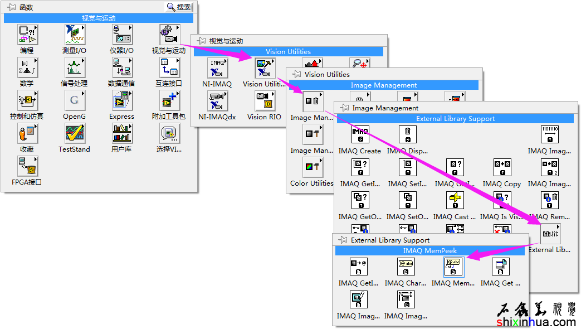Pin the 函数 palette with thumbtack
581x329 pixels.
pyautogui.click(x=11, y=7)
